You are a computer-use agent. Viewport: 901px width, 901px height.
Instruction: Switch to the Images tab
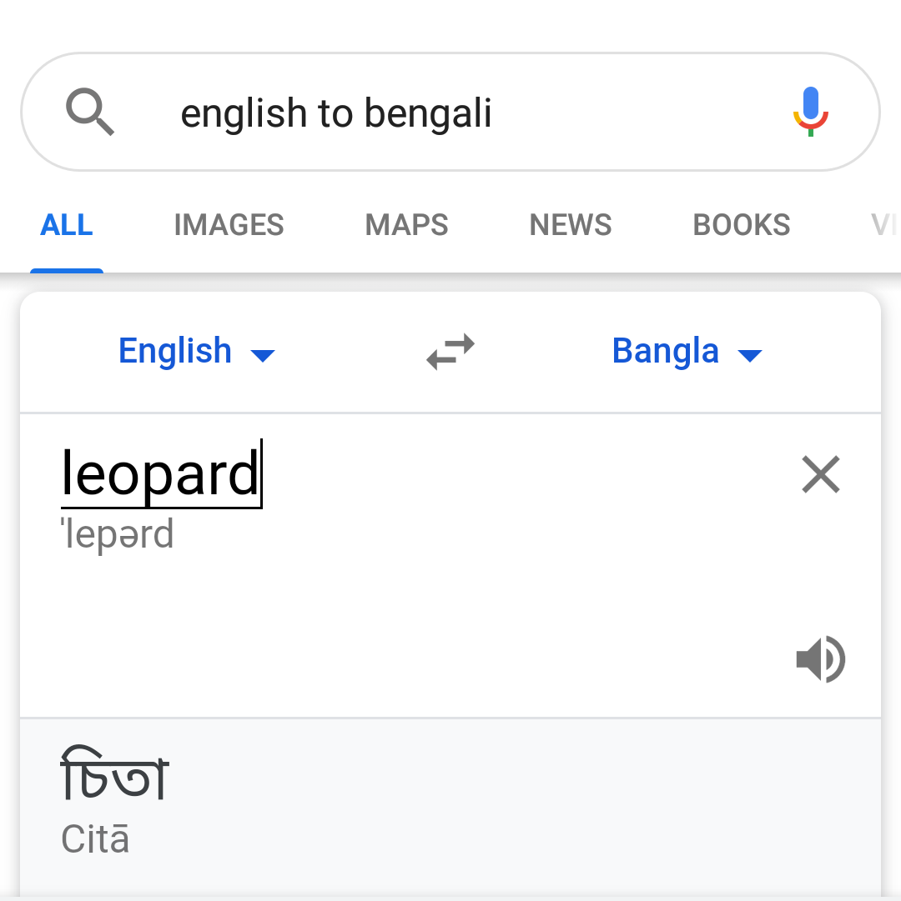[x=229, y=225]
